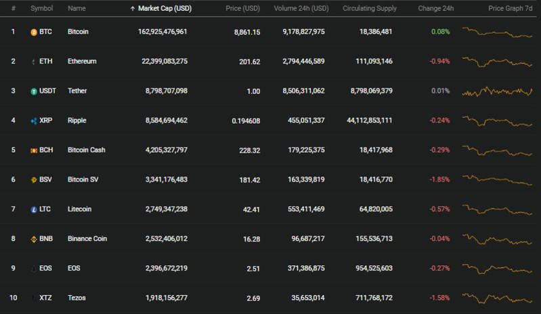Click the Litecoin LTC coin icon
Image resolution: width=541 pixels, height=314 pixels.
34,209
